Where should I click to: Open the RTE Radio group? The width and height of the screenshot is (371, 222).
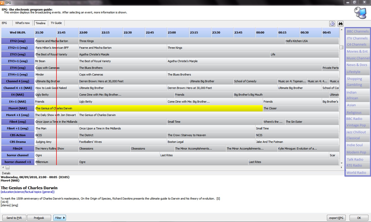[358, 166]
